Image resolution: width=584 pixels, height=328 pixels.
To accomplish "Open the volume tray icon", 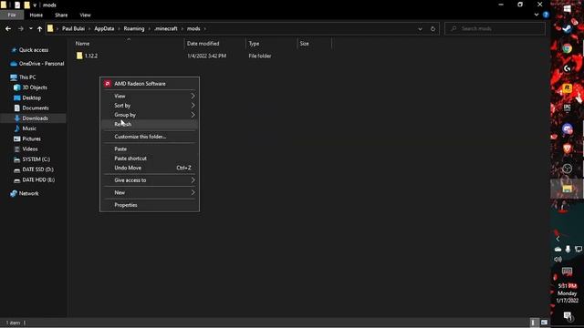I will tap(558, 259).
